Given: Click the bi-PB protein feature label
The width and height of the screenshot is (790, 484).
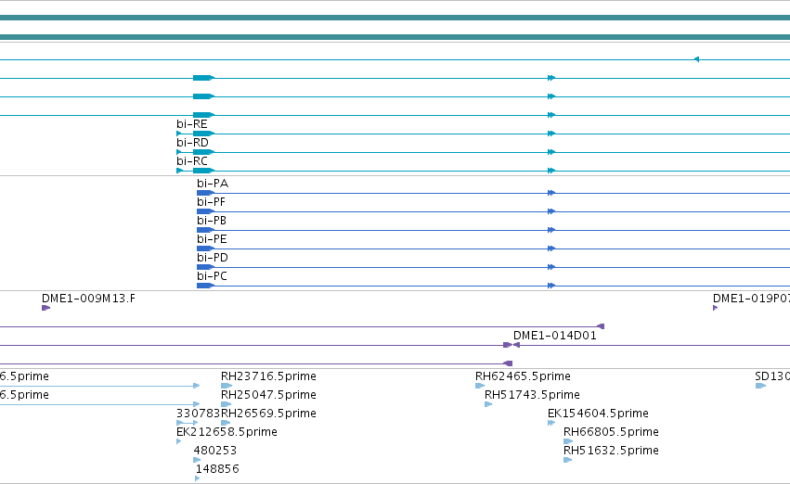Looking at the screenshot, I should (x=212, y=221).
